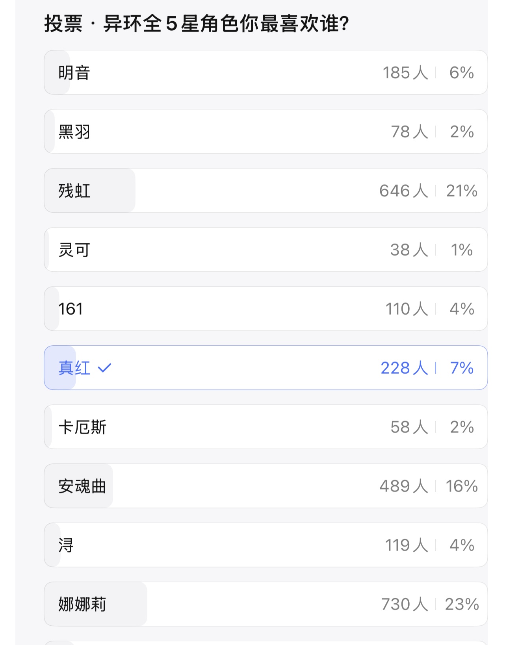
Task: Choose the 娜娜莉 poll option
Action: click(x=266, y=604)
